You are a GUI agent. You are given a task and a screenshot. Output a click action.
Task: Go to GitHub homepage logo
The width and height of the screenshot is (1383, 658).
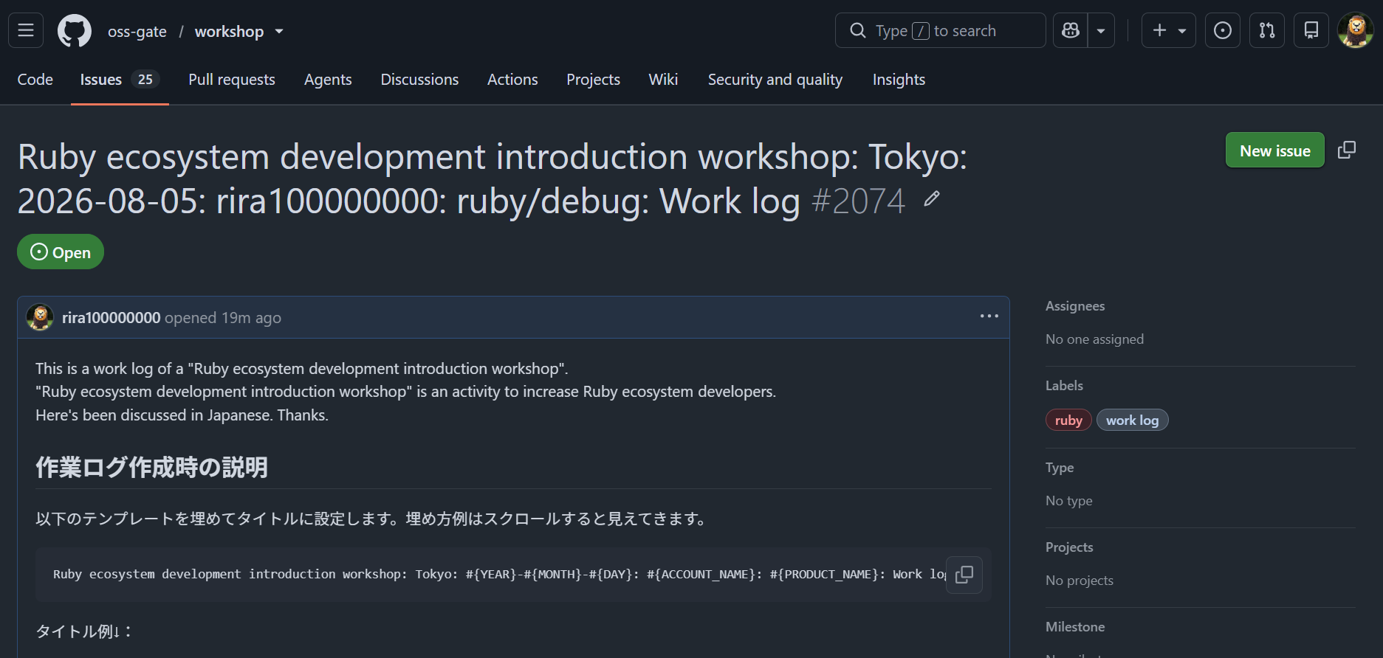[x=75, y=30]
